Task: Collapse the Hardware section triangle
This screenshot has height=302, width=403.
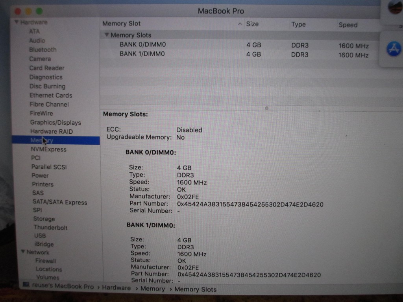Action: 17,22
